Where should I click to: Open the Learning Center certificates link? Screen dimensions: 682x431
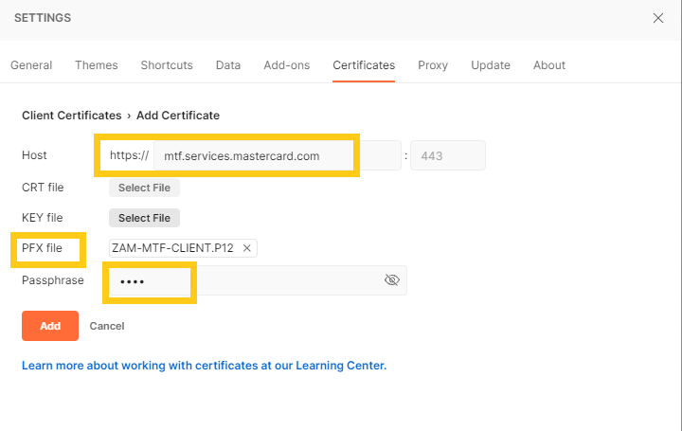pos(204,366)
